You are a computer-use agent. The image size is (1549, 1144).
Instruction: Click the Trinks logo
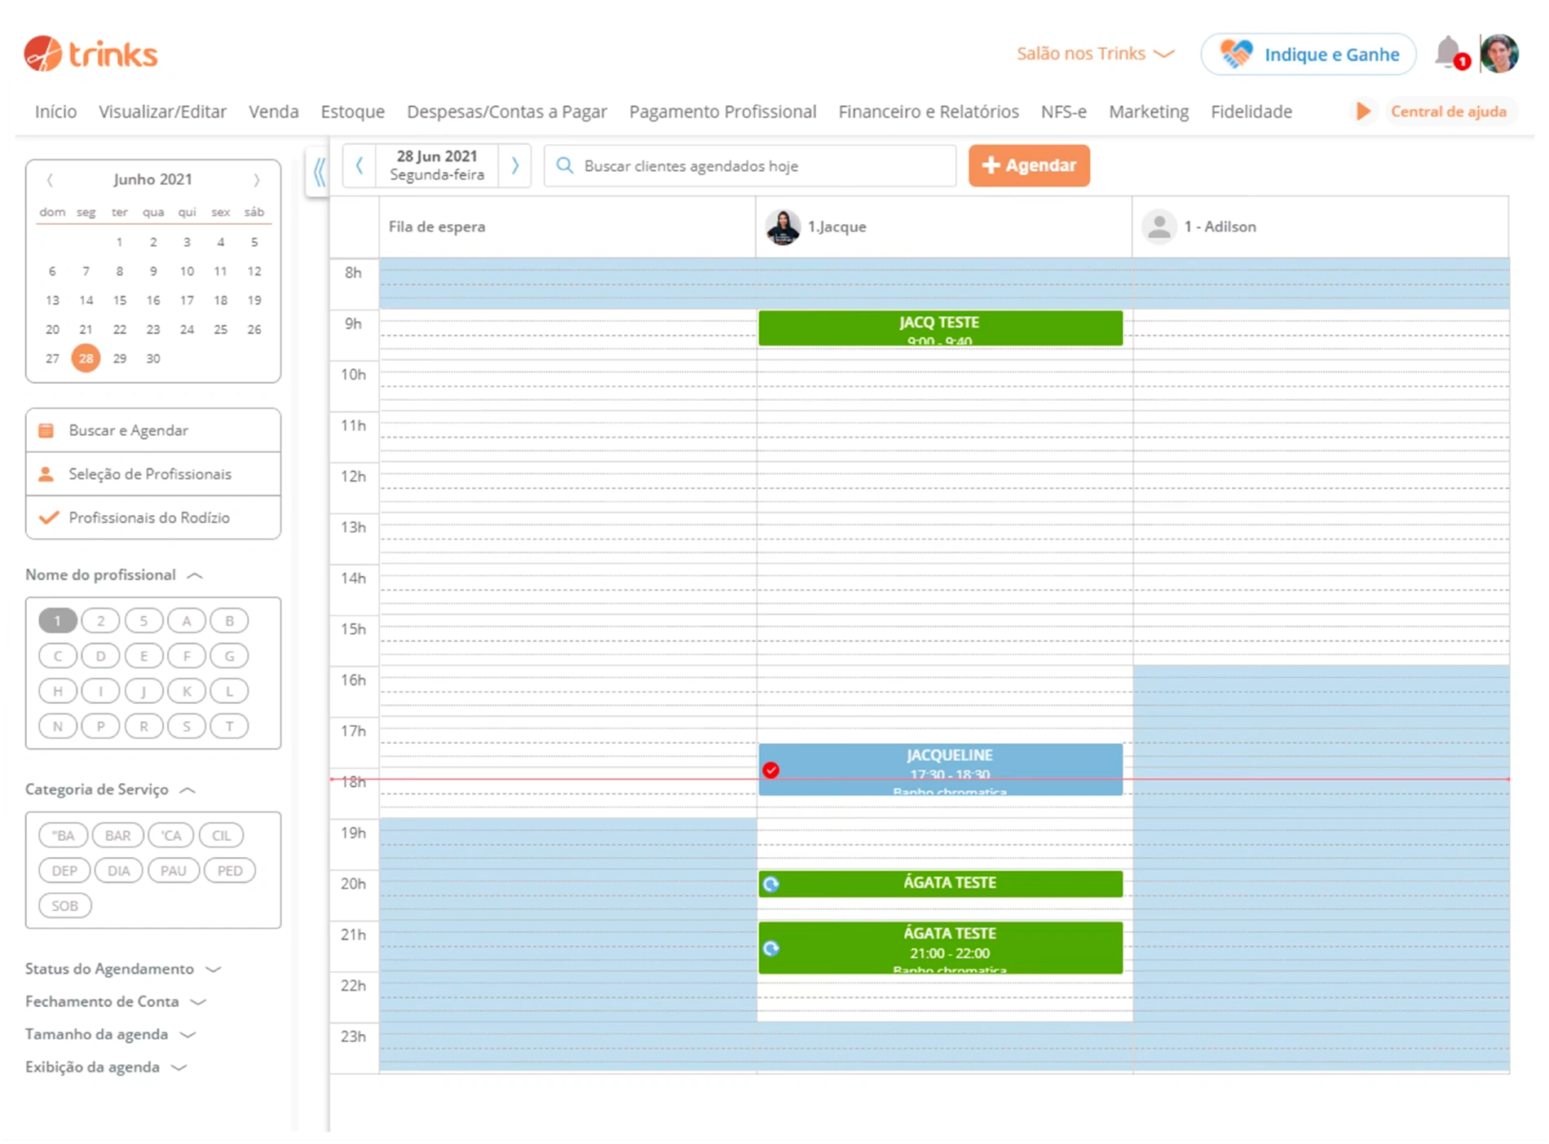[x=90, y=54]
